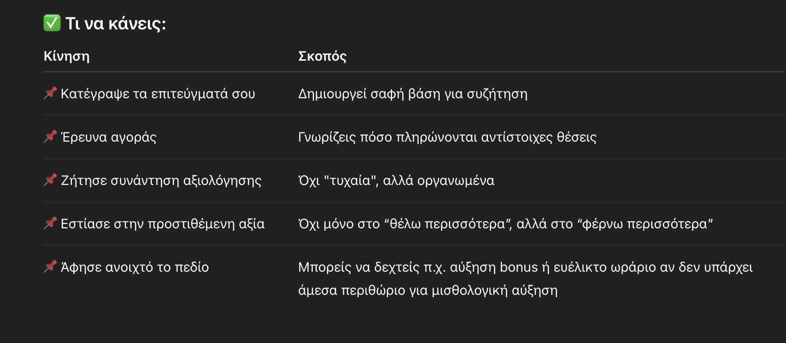786x343 pixels.
Task: Click the Κίνηση column header
Action: 67,56
